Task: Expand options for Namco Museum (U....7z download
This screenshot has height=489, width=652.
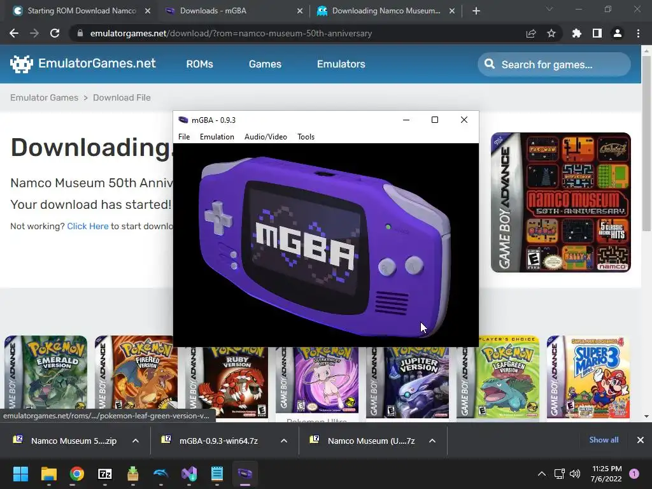Action: click(x=432, y=441)
